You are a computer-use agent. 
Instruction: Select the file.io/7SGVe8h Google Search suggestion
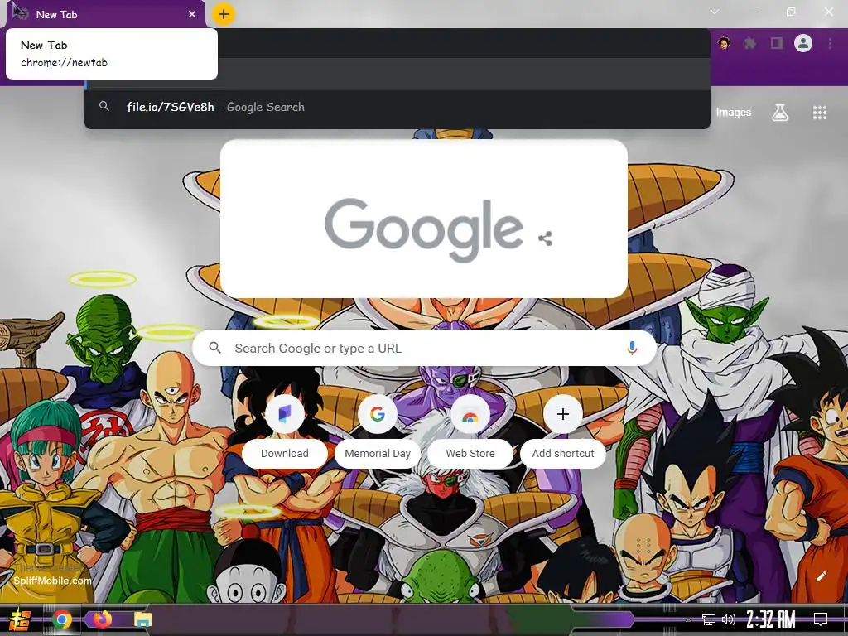click(397, 107)
